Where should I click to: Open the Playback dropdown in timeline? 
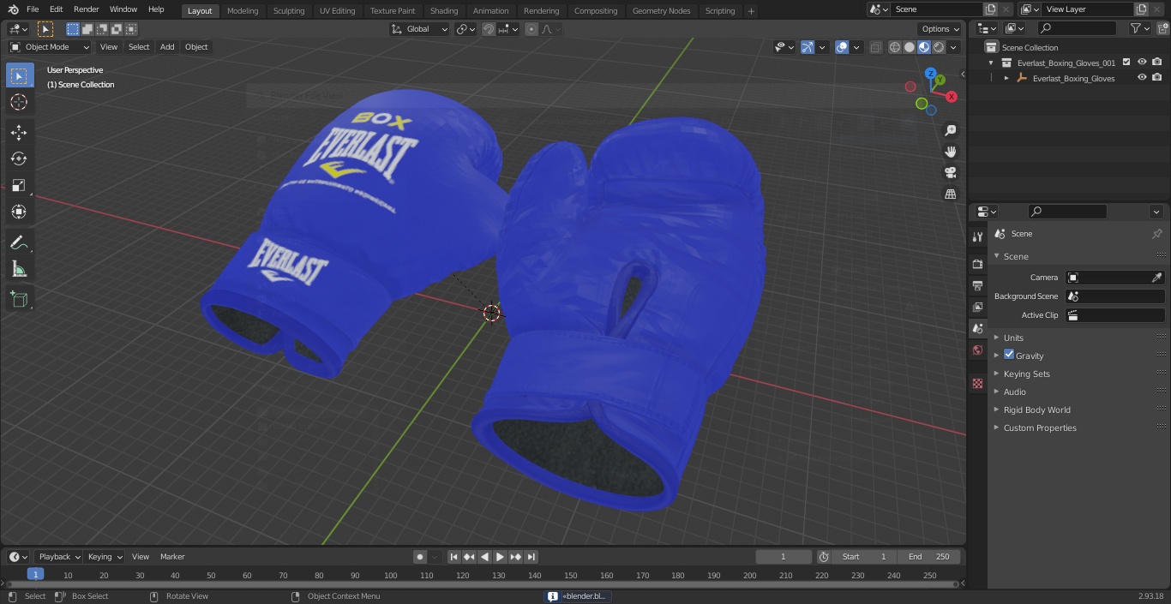click(x=59, y=557)
